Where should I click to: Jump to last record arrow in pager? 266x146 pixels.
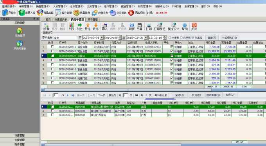click(73, 95)
